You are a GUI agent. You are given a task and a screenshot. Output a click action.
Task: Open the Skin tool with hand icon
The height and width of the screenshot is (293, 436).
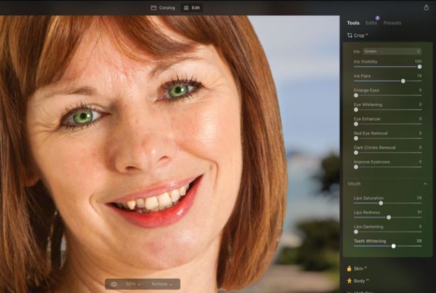(x=349, y=268)
